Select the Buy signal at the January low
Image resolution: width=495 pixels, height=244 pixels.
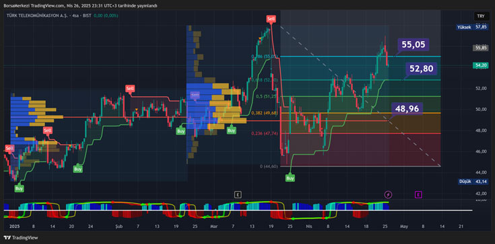click(x=19, y=188)
